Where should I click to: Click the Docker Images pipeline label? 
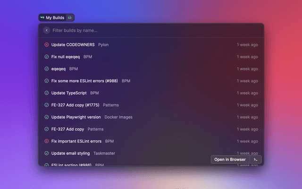click(118, 117)
